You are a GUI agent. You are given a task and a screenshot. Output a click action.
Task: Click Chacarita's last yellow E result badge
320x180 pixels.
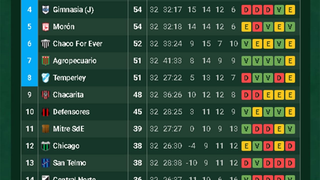(290, 95)
